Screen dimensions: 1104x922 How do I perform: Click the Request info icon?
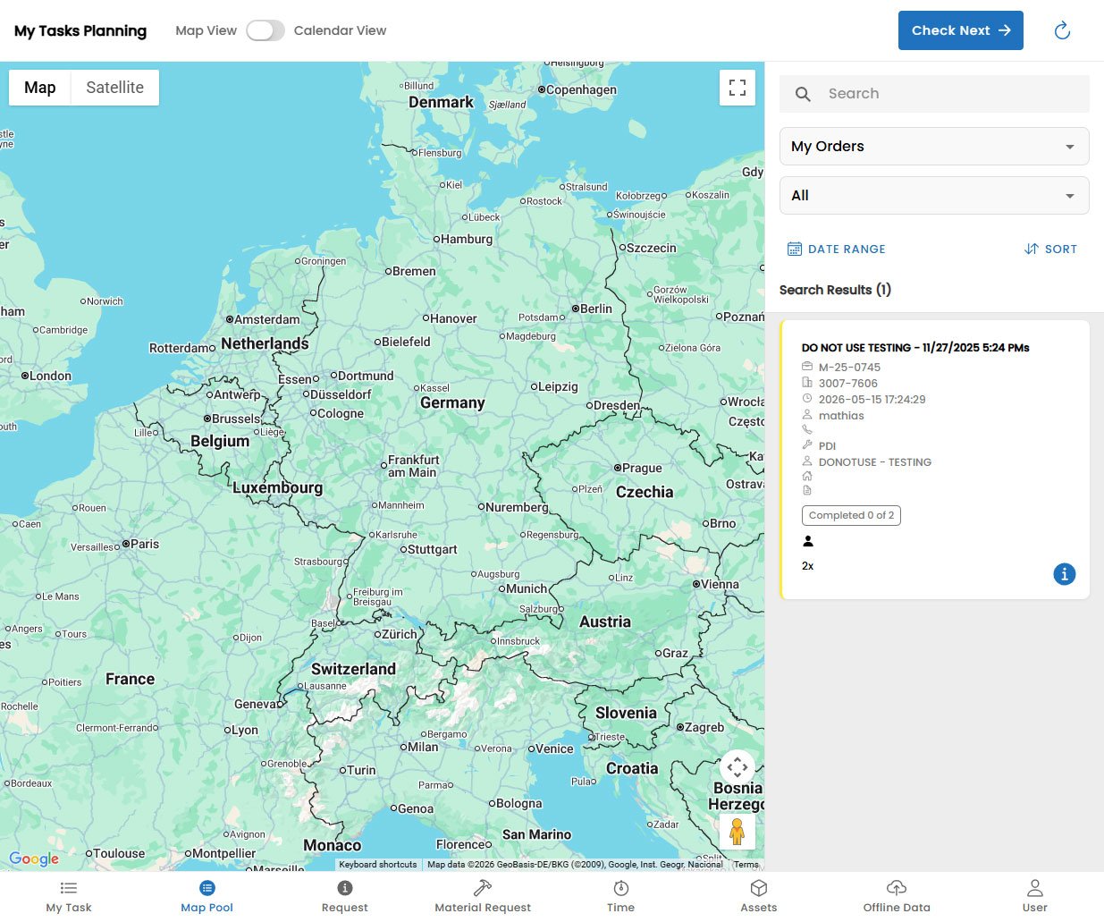click(x=345, y=888)
